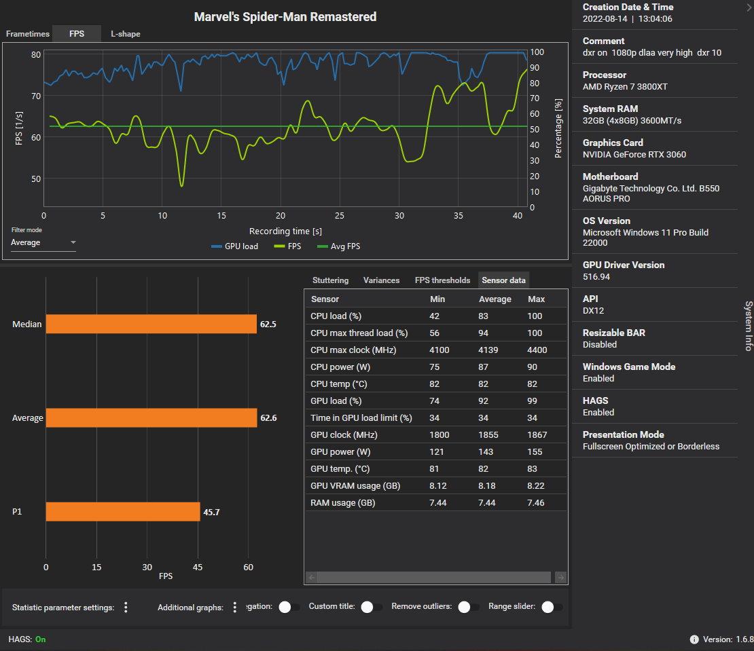Image resolution: width=754 pixels, height=651 pixels.
Task: Toggle the Custom title switch
Action: pos(372,607)
